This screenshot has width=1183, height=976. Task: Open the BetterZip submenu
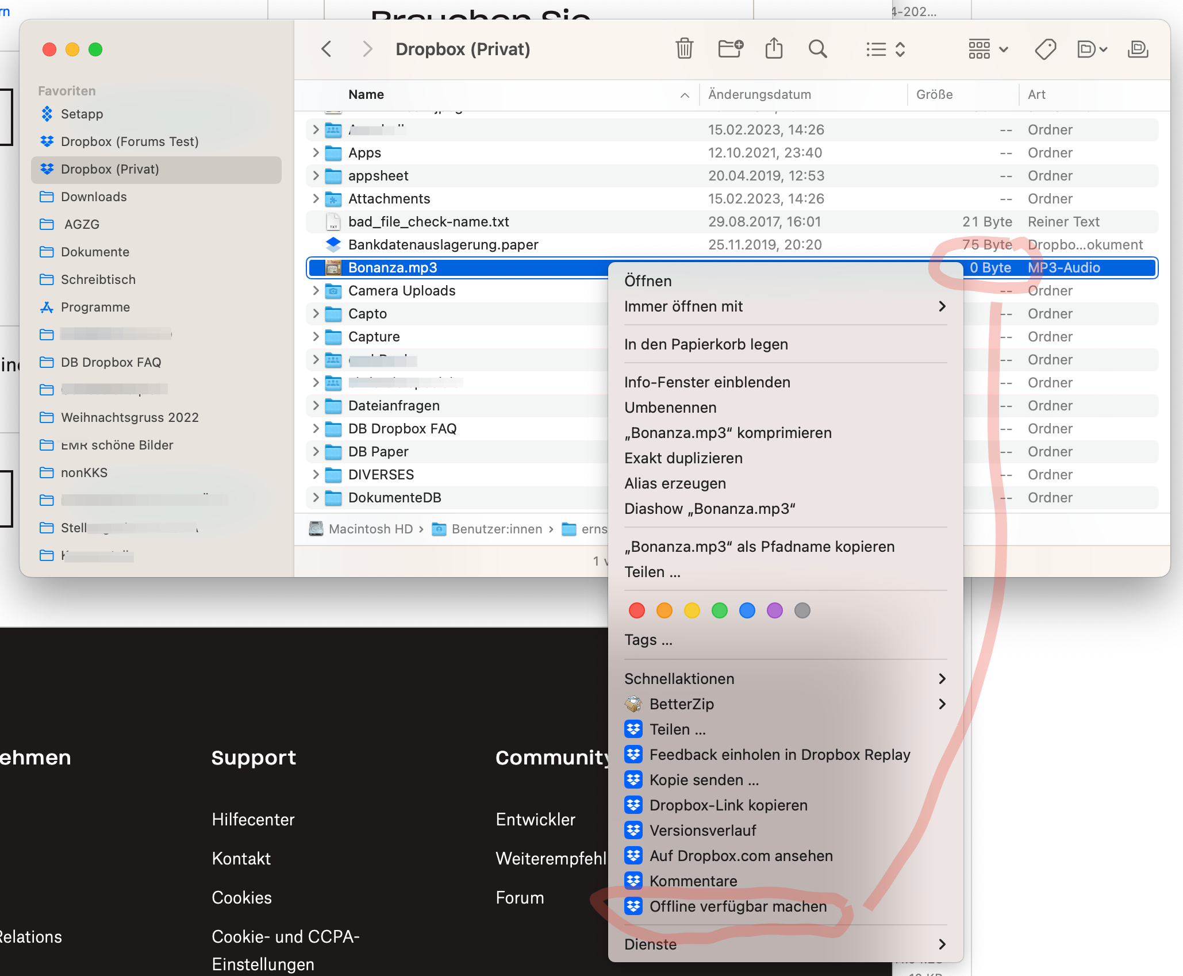pos(785,704)
